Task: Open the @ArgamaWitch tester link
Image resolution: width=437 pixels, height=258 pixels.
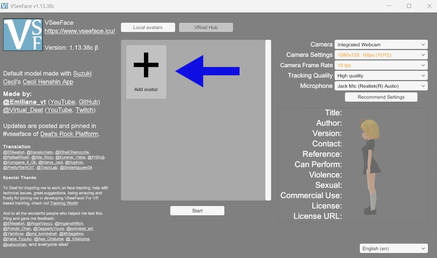Action: click(x=69, y=224)
